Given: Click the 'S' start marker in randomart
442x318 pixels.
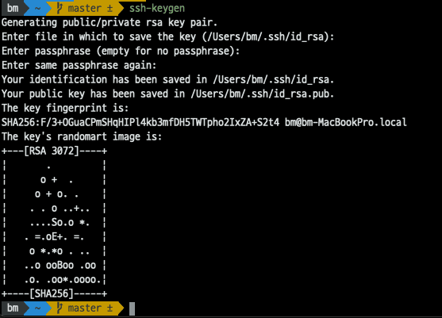Looking at the screenshot, I should coord(55,223).
